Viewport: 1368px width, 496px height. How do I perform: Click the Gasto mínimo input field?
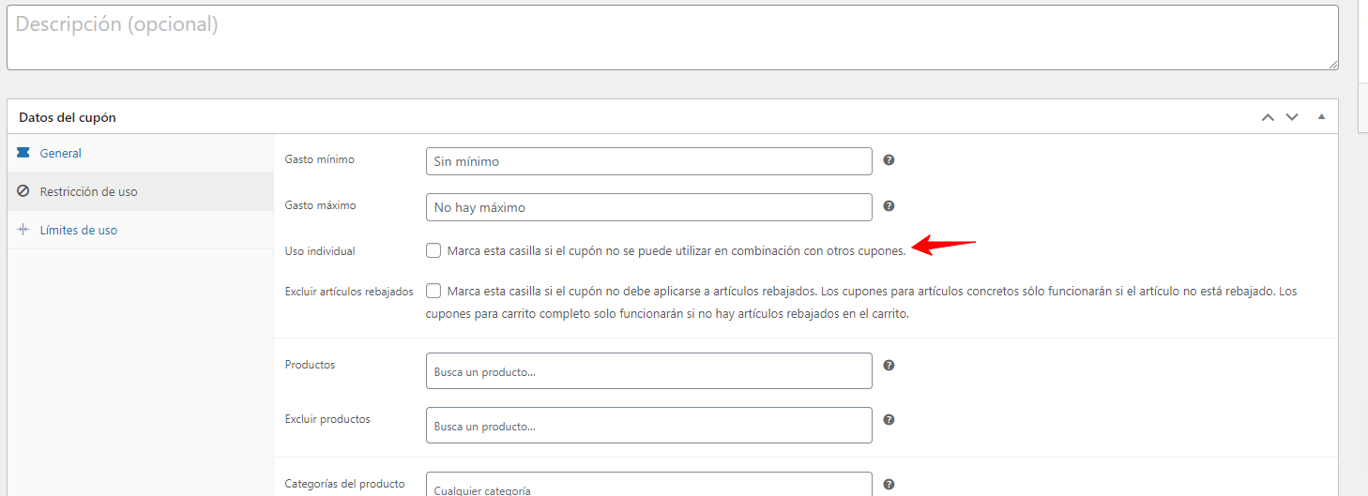coord(649,161)
